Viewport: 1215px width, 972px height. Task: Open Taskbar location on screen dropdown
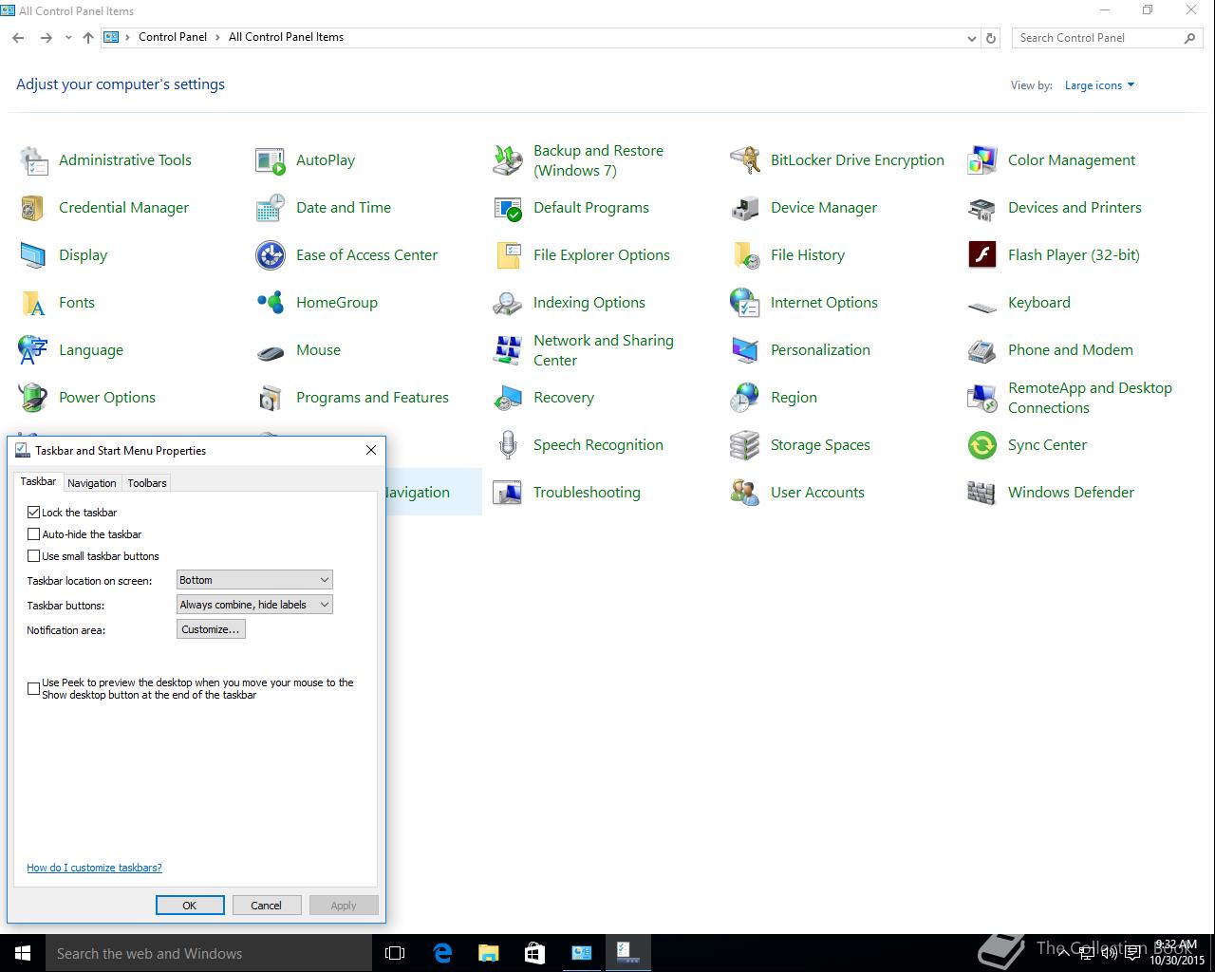(x=254, y=580)
